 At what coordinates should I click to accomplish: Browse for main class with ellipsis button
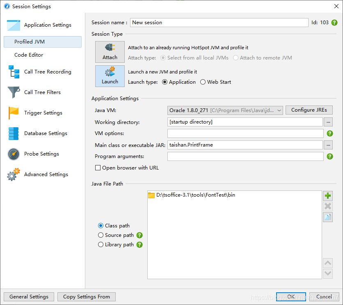tap(328, 145)
